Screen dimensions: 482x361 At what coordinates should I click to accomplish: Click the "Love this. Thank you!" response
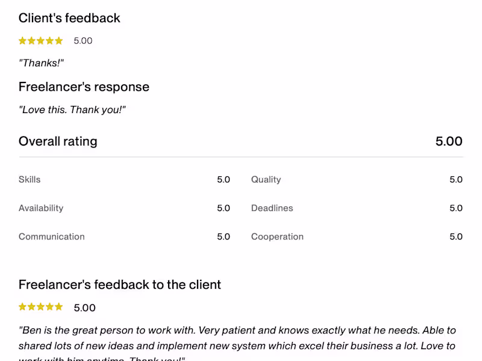(72, 110)
